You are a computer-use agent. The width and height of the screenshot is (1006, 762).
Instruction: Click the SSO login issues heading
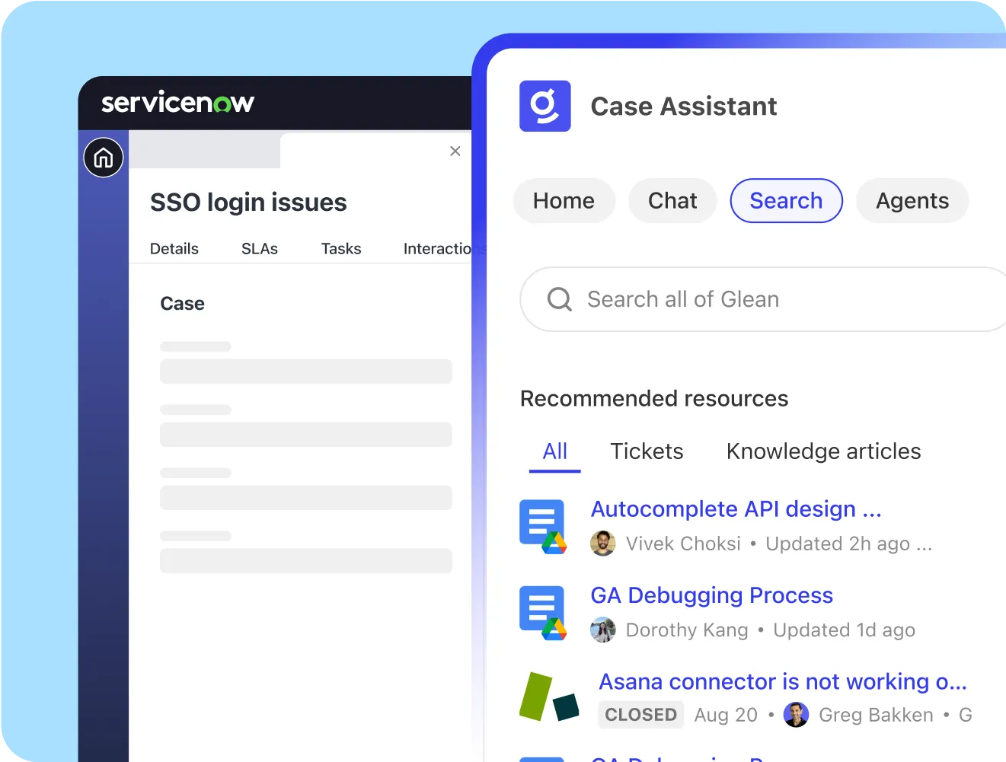[248, 202]
